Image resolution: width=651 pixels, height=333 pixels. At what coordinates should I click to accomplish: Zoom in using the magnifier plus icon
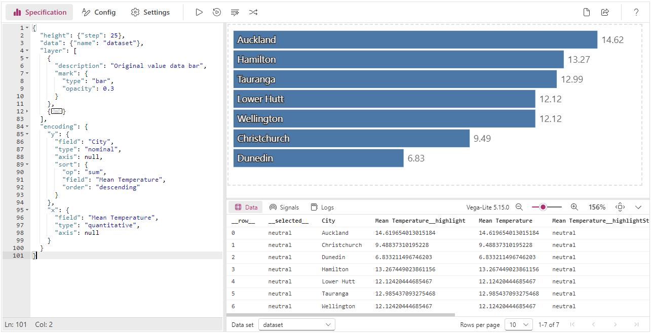tap(575, 207)
